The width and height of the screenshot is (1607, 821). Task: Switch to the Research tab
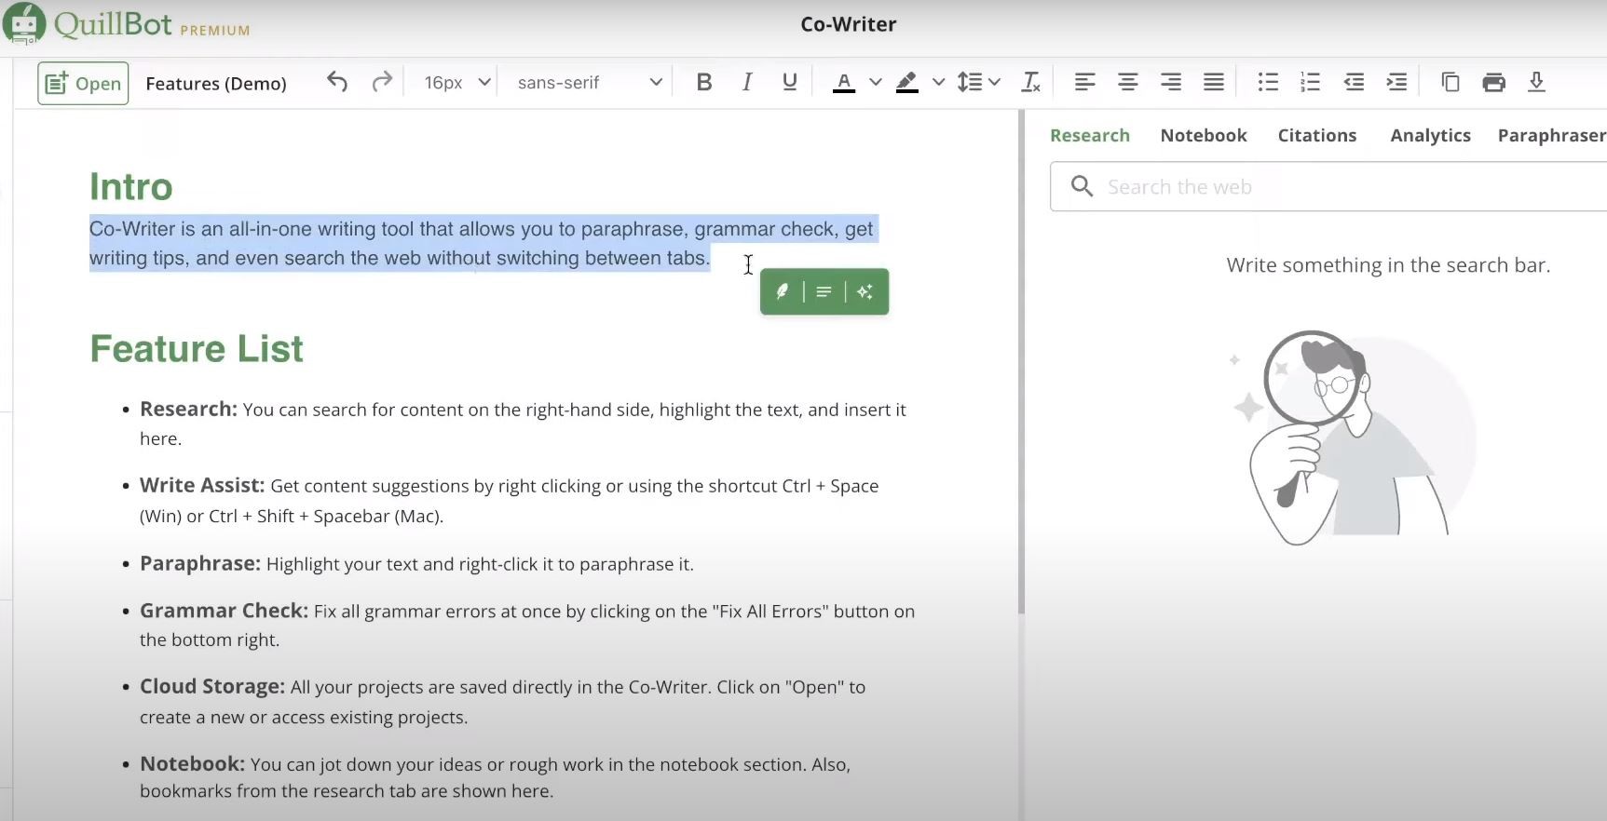(1090, 135)
